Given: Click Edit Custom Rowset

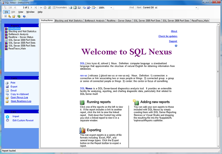Looking at the screenshot, I should pos(23,120).
